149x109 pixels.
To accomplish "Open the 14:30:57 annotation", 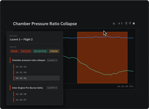I will (x=36, y=100).
